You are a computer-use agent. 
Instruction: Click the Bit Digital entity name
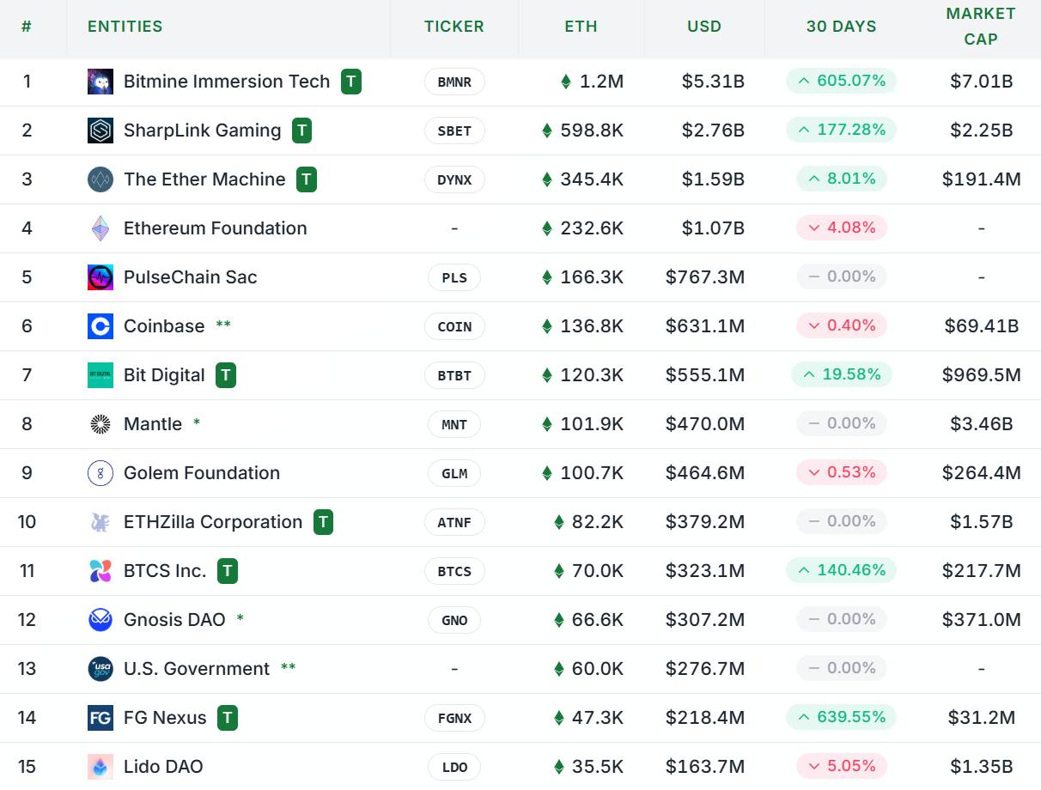tap(164, 375)
